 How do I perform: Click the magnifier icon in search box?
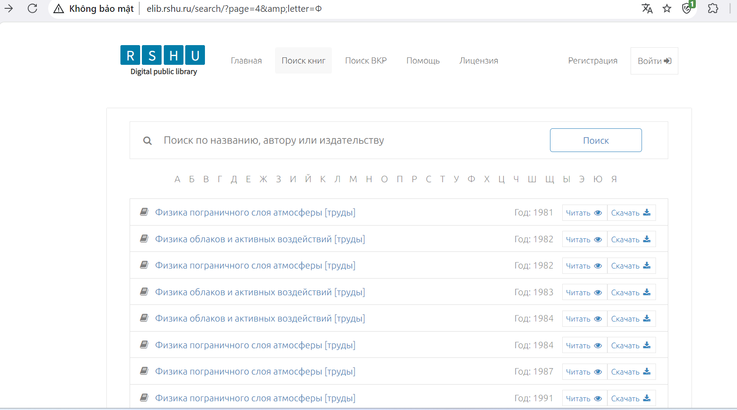pos(148,141)
